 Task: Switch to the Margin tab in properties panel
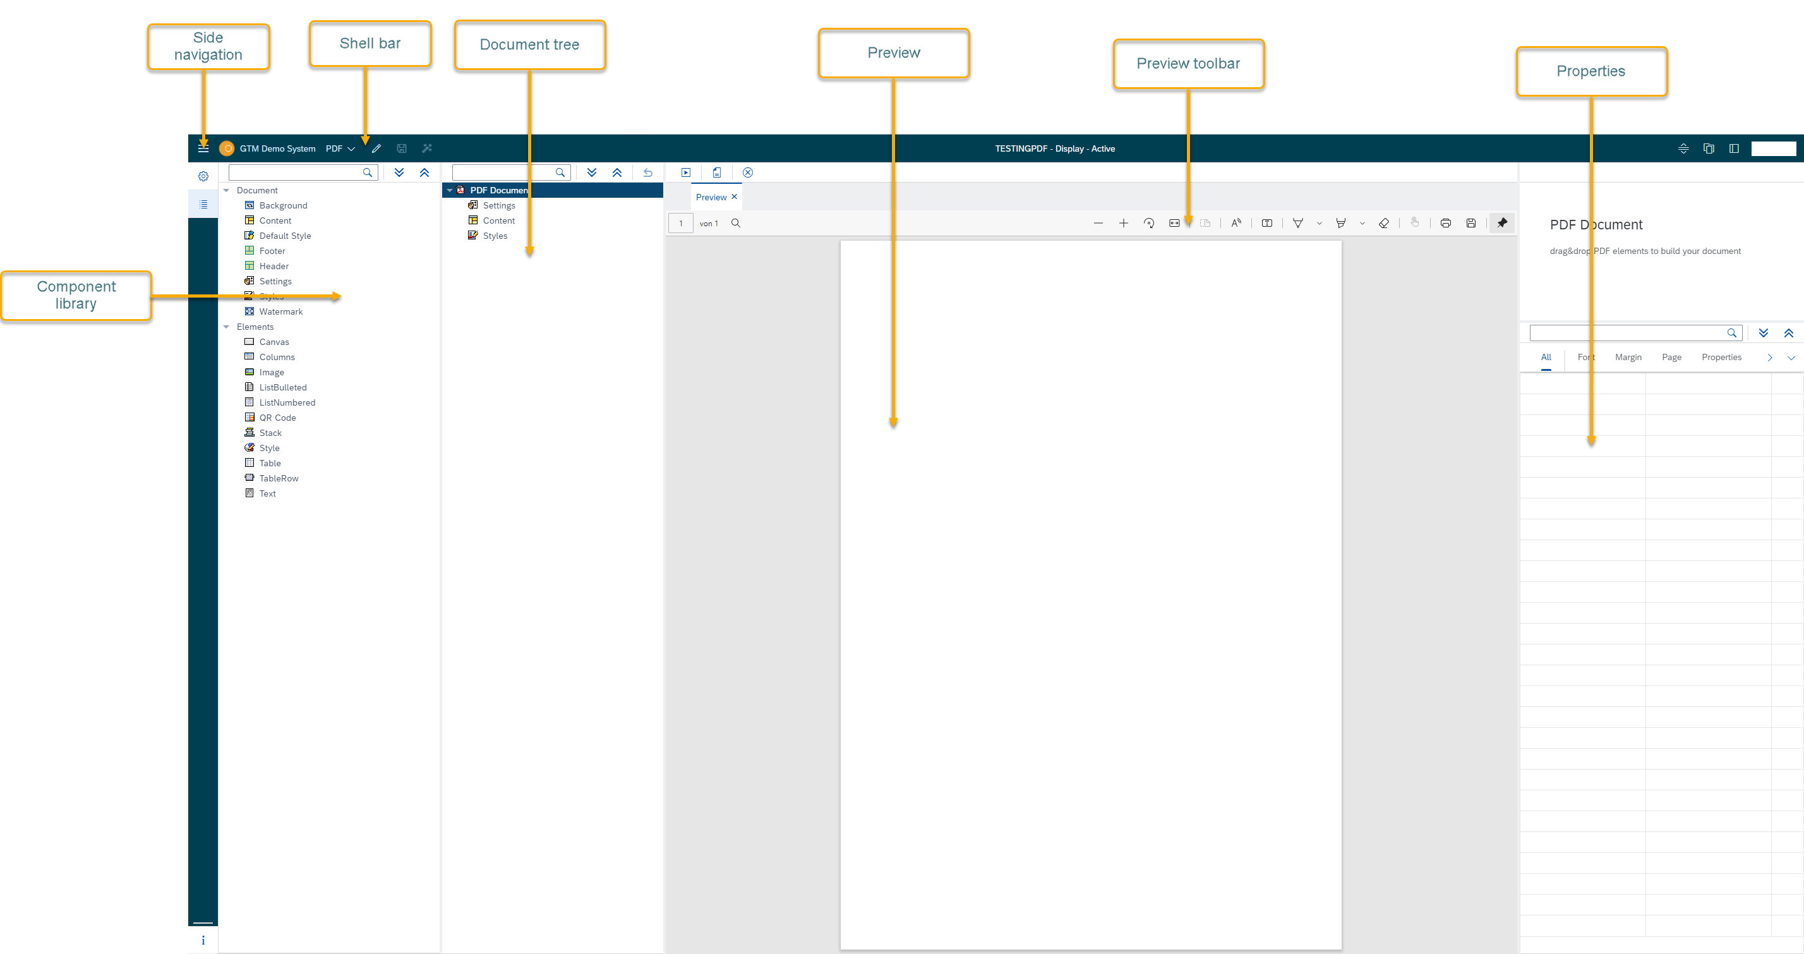(x=1627, y=357)
